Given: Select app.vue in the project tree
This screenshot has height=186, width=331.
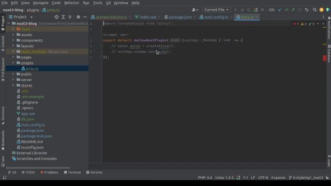Looking at the screenshot, I should coord(27,114).
